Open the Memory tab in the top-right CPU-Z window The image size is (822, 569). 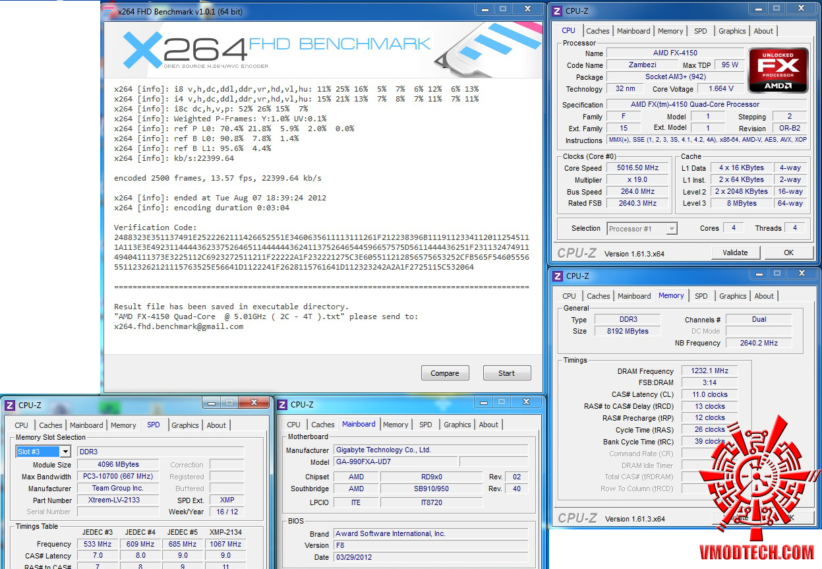pos(670,31)
